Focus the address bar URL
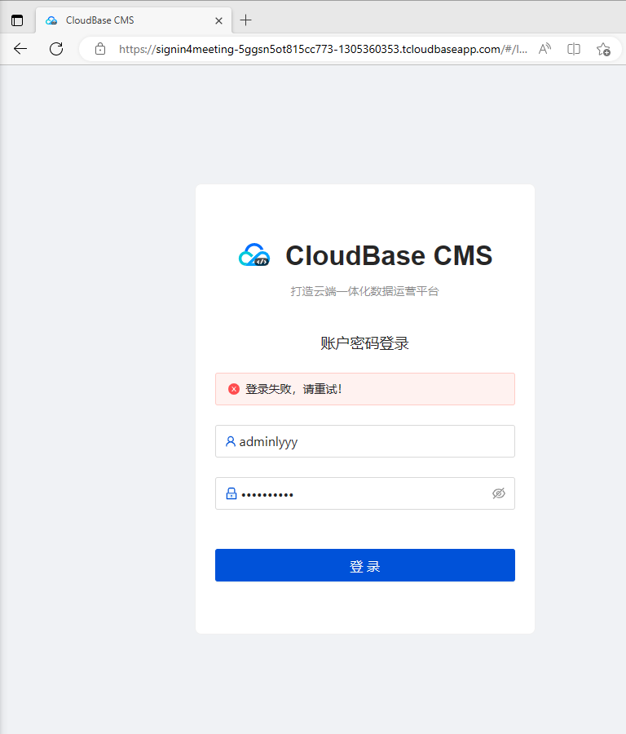 [323, 49]
